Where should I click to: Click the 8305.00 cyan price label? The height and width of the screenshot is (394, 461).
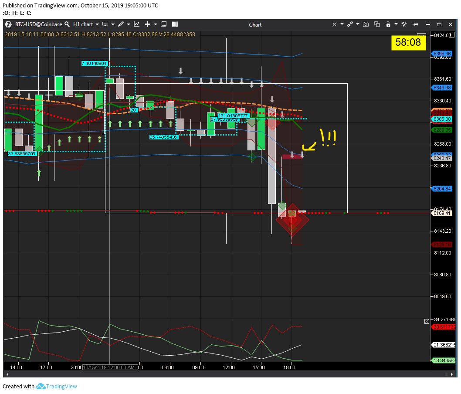point(442,119)
